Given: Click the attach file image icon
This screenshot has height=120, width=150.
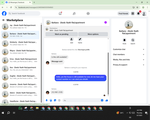Looking at the screenshot, I should [x=51, y=100].
